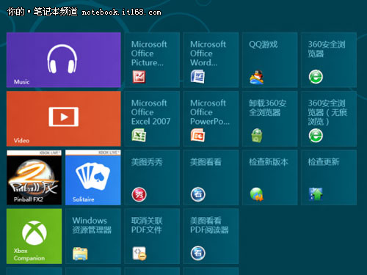Open Microsoft Office Excel 2007 tile
The image size is (367, 275).
coord(152,119)
